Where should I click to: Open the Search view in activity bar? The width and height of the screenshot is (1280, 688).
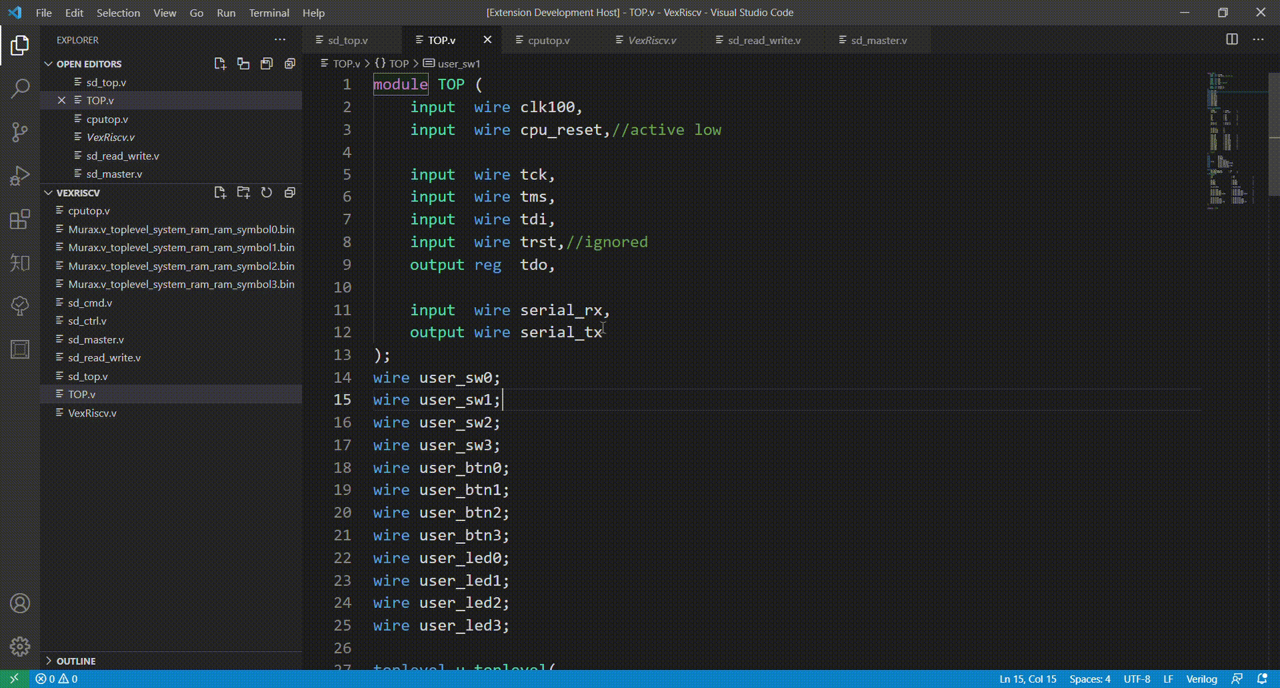coord(20,88)
